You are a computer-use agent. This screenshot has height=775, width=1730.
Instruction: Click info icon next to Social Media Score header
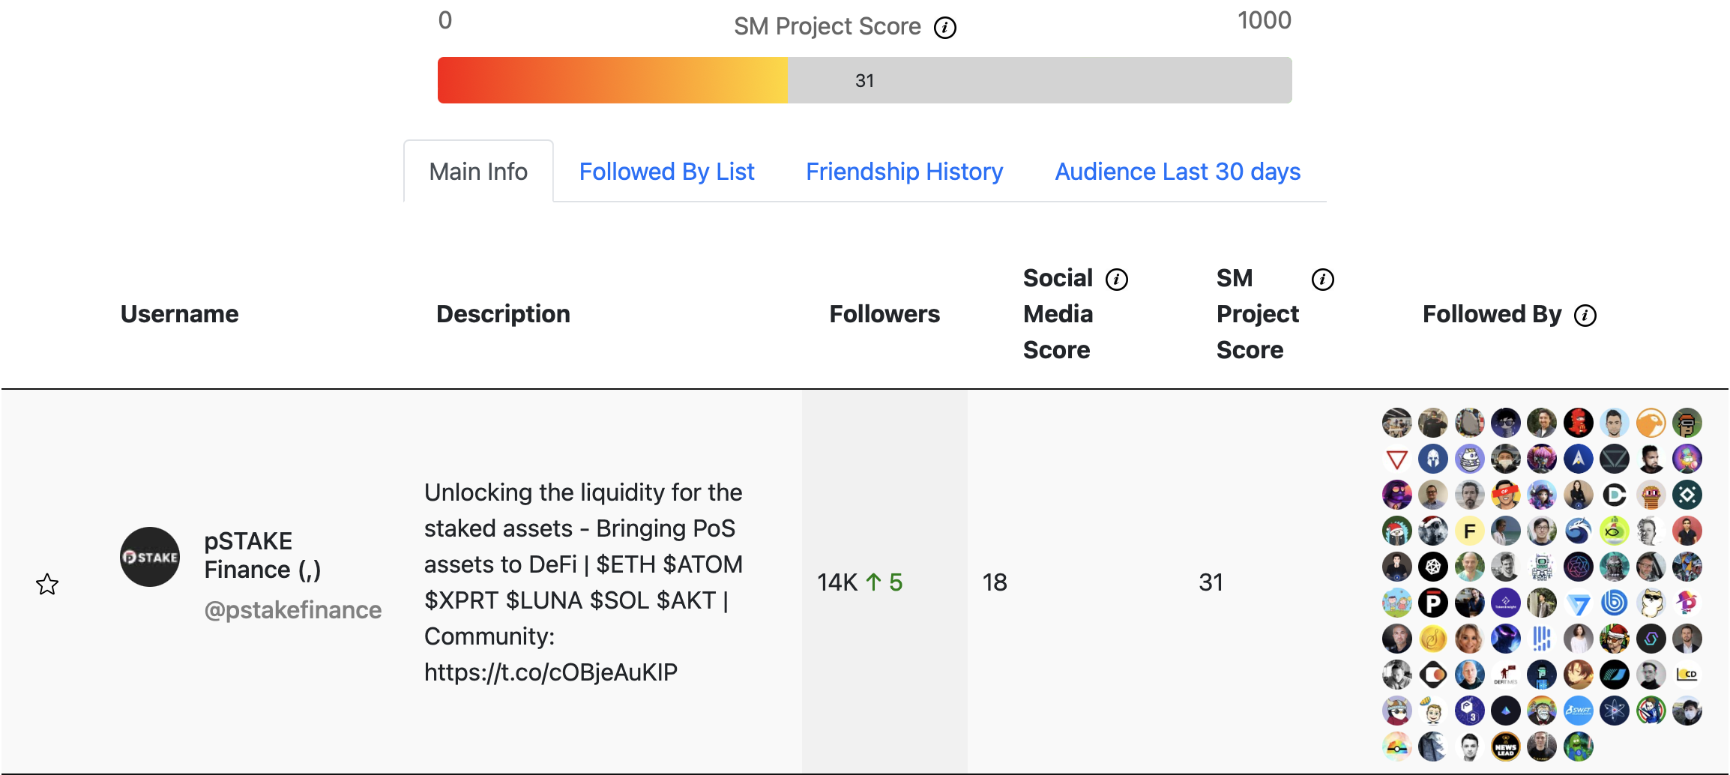(x=1117, y=280)
